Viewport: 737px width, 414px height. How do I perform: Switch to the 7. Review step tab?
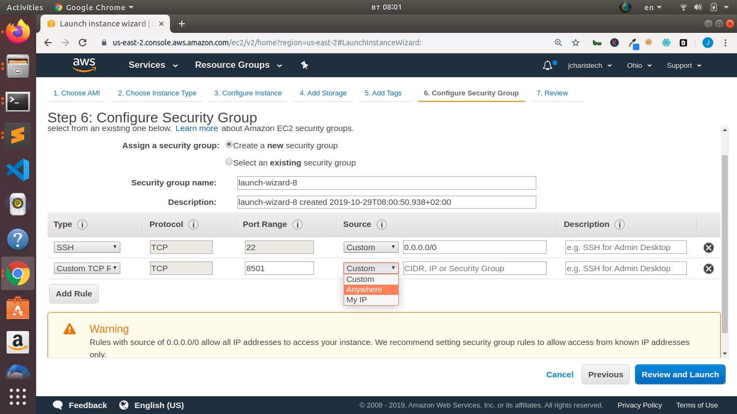552,93
